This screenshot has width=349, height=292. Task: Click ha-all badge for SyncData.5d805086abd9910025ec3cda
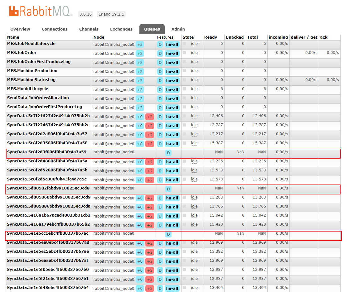point(172,207)
